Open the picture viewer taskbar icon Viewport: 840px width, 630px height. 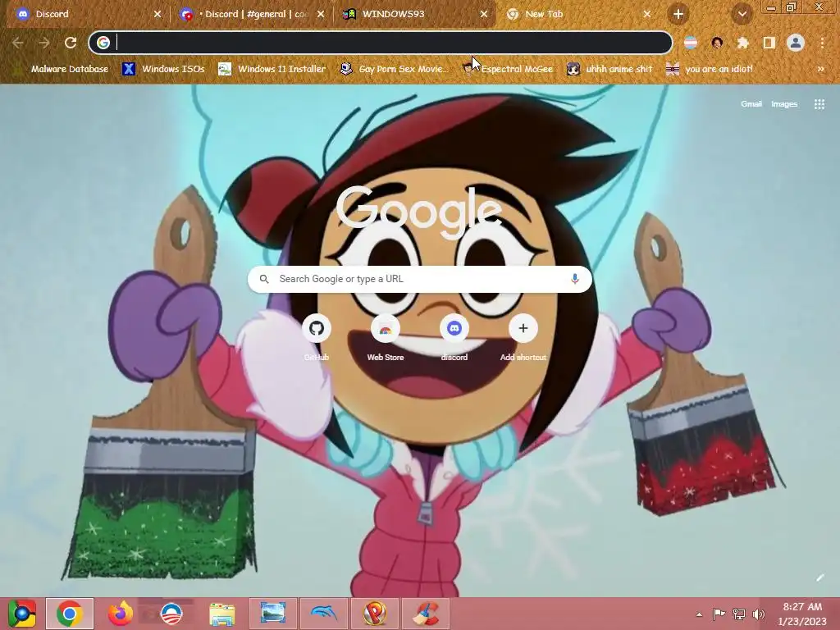272,614
